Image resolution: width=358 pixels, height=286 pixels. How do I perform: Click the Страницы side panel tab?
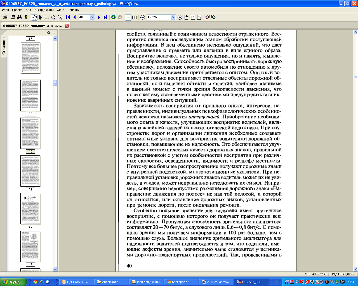click(x=4, y=46)
